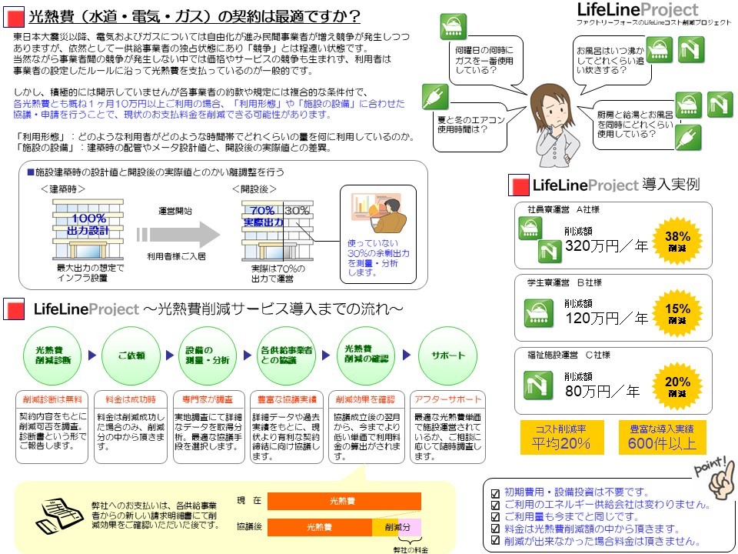The height and width of the screenshot is (554, 738).
Task: Click the 専門家が調査 box title
Action: point(208,399)
